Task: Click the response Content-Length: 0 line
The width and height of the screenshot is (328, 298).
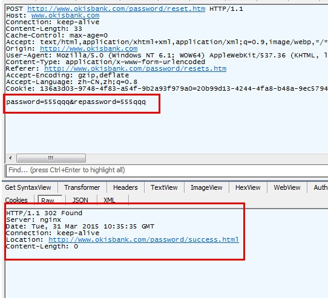Action: click(42, 247)
